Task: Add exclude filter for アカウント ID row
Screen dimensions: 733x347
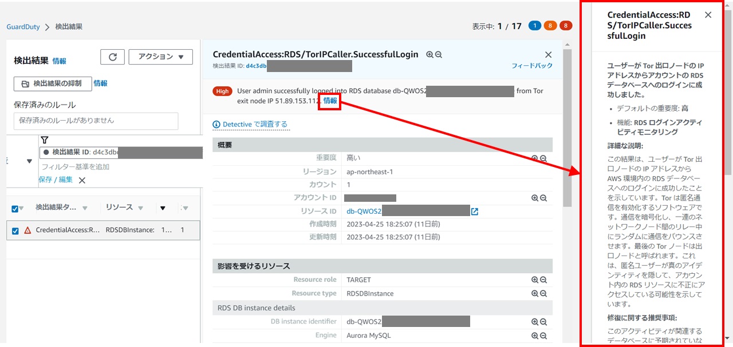Action: tap(543, 198)
